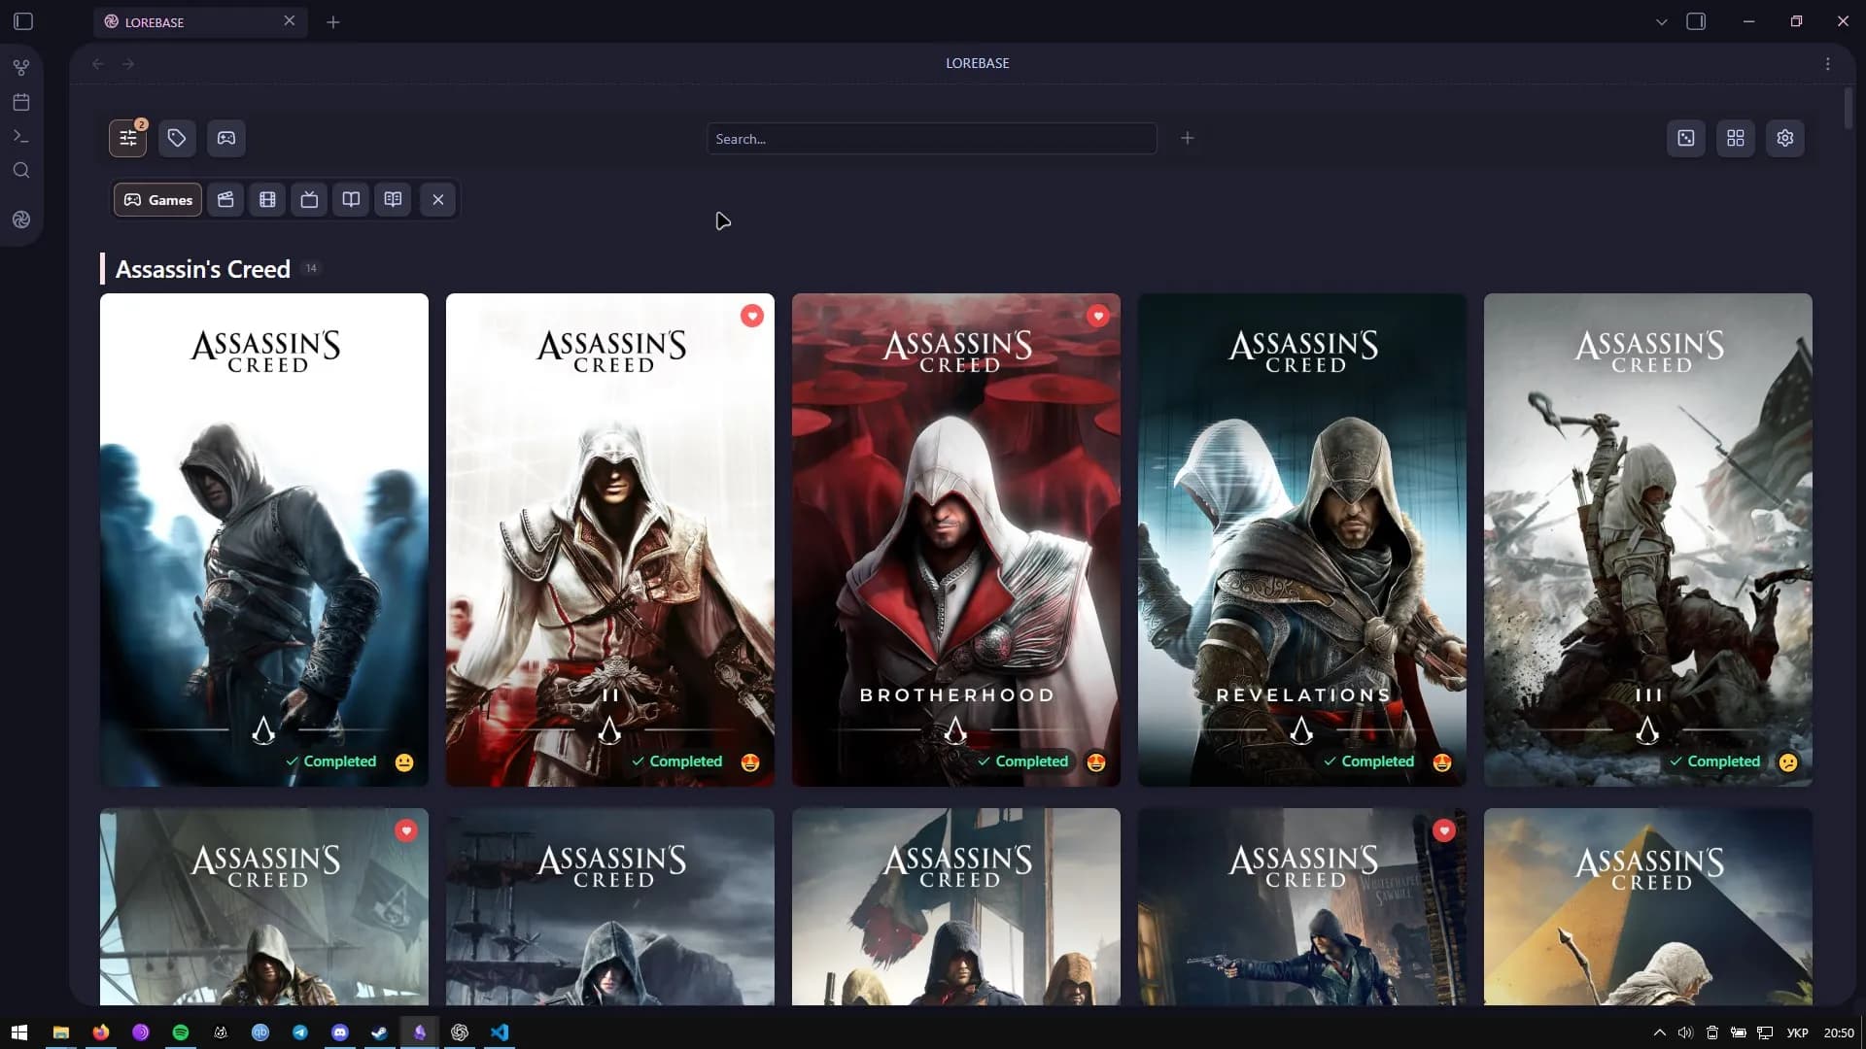Viewport: 1866px width, 1049px height.
Task: Select the film strip media category
Action: coord(267,200)
